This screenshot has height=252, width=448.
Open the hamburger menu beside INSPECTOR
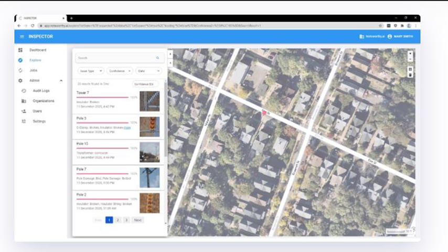(22, 36)
